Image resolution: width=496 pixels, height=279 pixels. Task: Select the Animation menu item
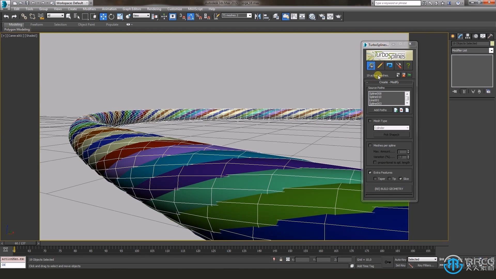point(109,9)
